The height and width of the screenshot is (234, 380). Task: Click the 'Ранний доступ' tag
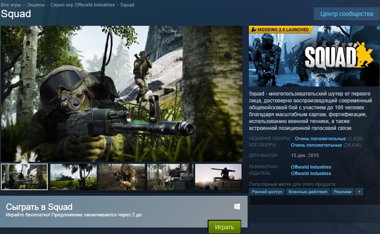[267, 191]
